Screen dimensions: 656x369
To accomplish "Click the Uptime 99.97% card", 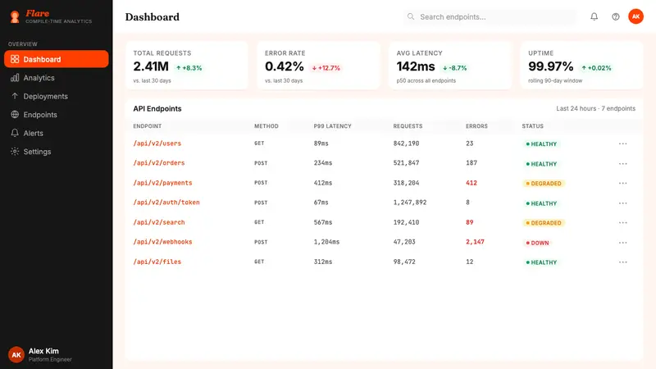I will tap(582, 66).
